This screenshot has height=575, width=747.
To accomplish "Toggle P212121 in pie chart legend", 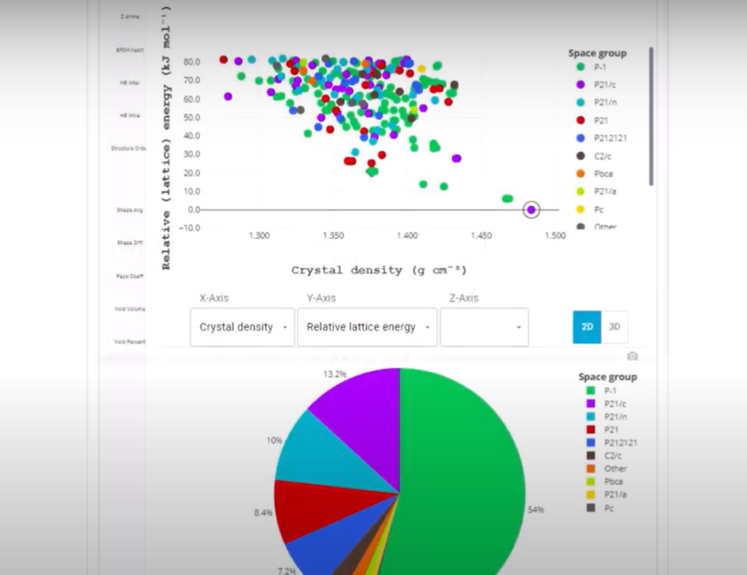I will coord(612,443).
